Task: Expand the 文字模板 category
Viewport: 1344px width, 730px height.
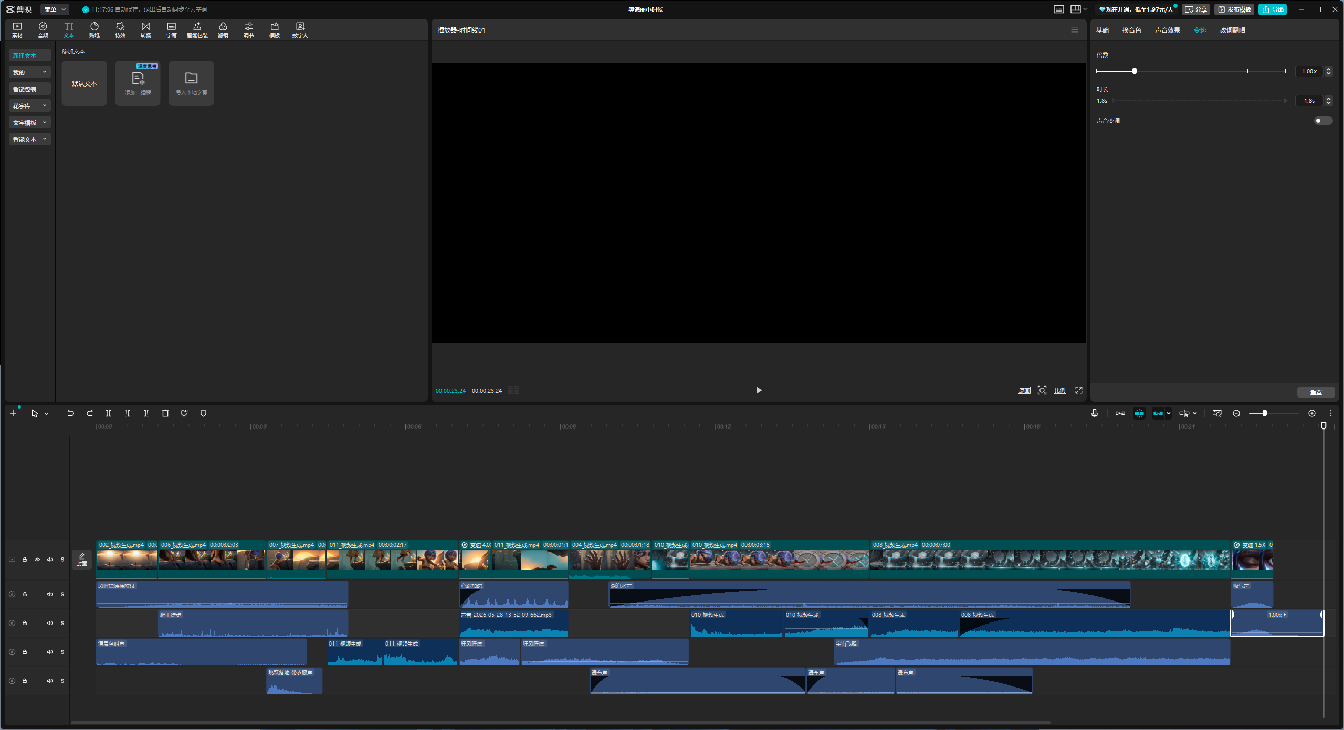Action: point(29,123)
